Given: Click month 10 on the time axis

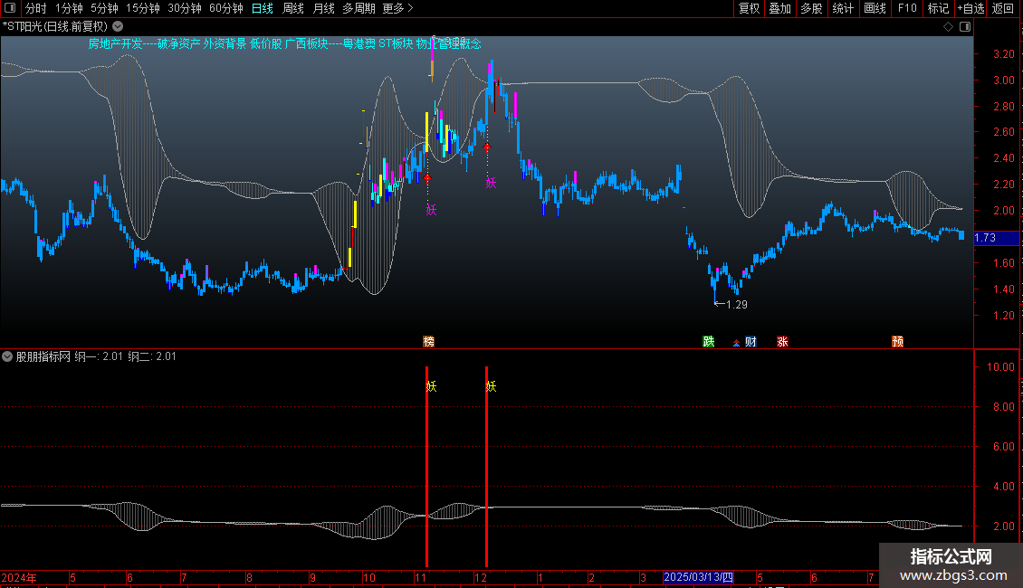Looking at the screenshot, I should point(369,577).
